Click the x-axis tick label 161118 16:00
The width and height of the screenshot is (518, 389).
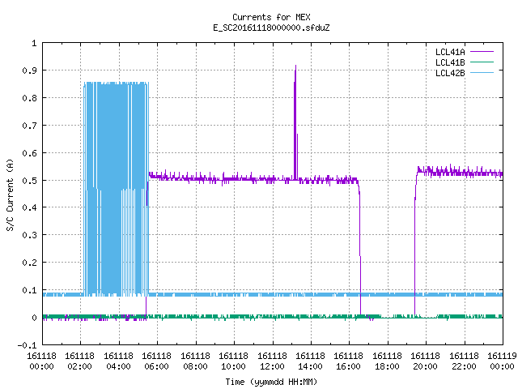click(x=348, y=361)
